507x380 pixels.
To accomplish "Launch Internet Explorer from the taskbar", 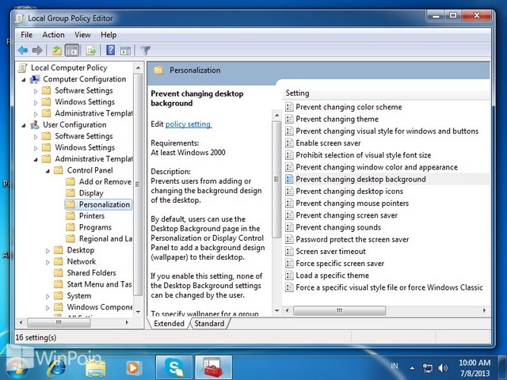I will click(56, 367).
